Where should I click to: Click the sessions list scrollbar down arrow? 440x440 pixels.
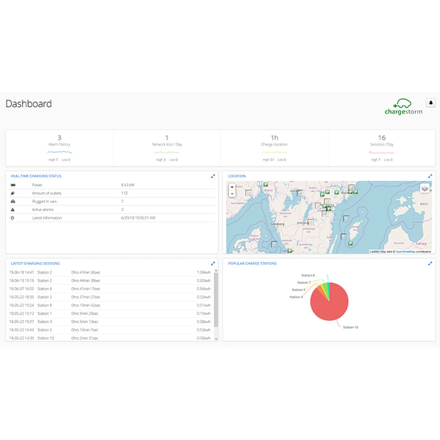pos(216,339)
